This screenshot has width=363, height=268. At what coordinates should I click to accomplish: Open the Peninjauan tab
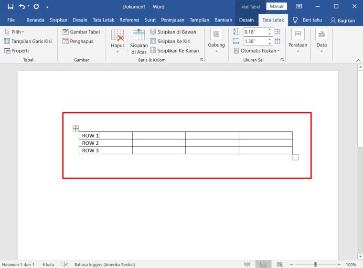[x=172, y=20]
